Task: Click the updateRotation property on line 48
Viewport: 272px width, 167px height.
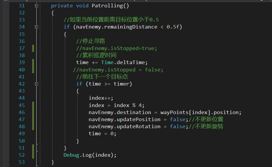Action: pos(138,126)
